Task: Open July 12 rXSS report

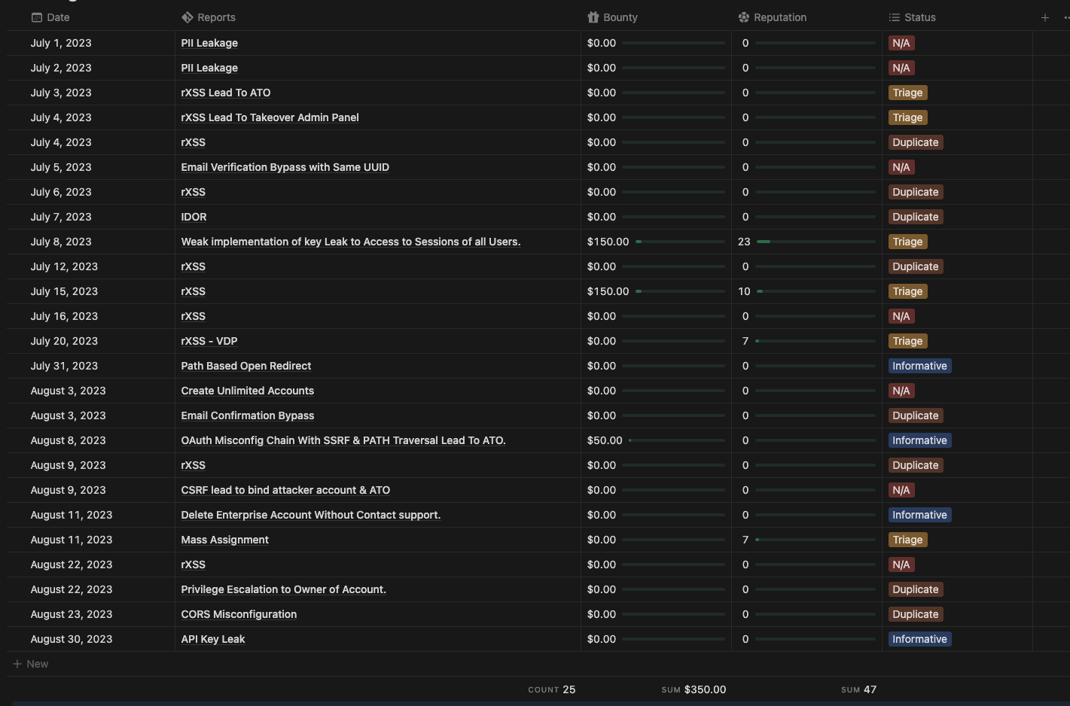Action: point(193,266)
